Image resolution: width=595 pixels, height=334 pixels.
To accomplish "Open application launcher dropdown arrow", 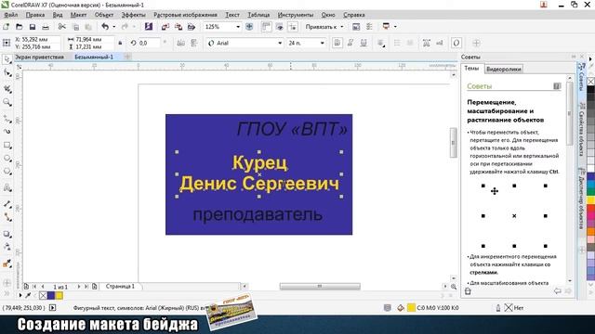I will (x=395, y=27).
